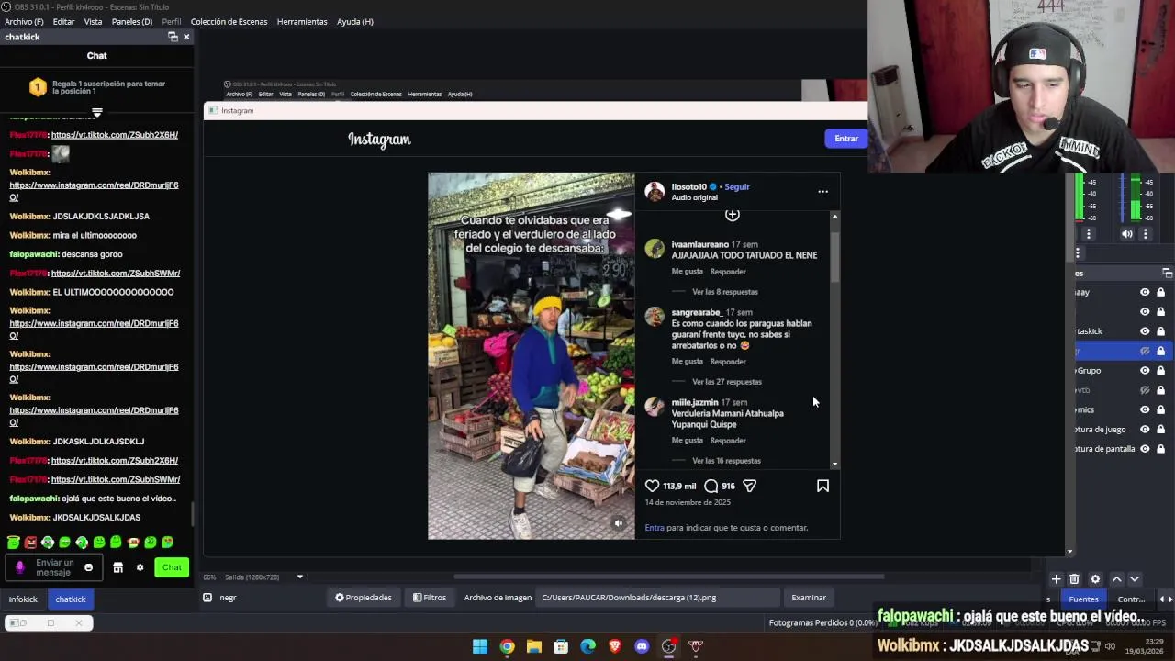Open comments via speech bubble icon
This screenshot has height=661, width=1175.
coord(711,486)
